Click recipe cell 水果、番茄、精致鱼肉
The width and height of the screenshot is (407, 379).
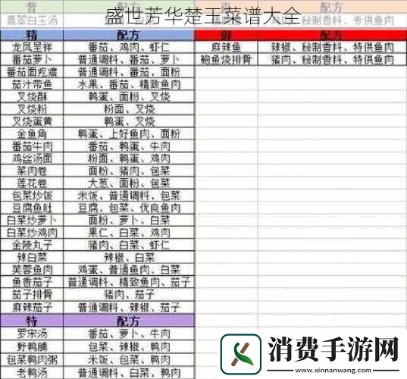[129, 84]
